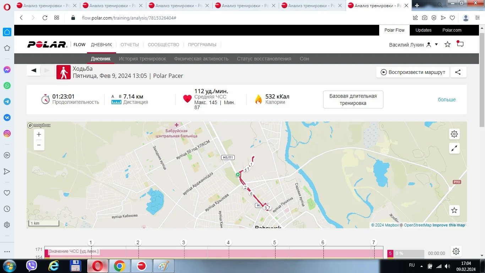
Task: Open bookmarks star in Opera sidebar
Action: 7,48
